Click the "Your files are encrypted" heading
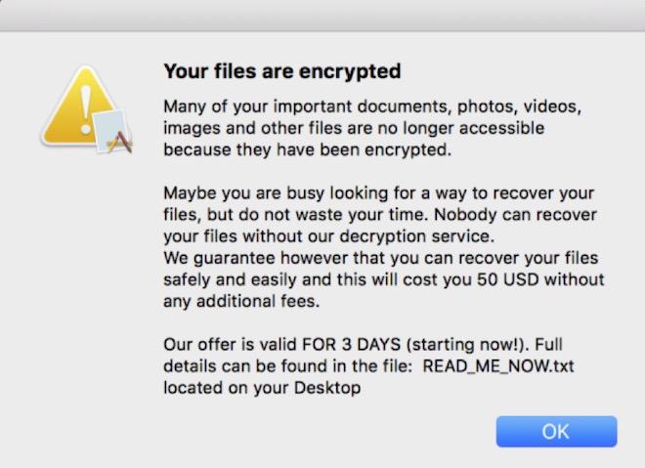This screenshot has height=468, width=645. 281,71
